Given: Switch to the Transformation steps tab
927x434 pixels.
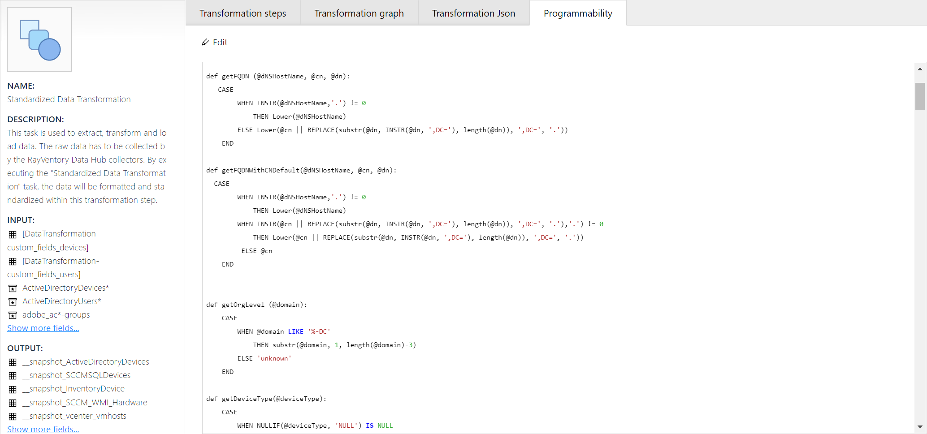Looking at the screenshot, I should [x=243, y=13].
